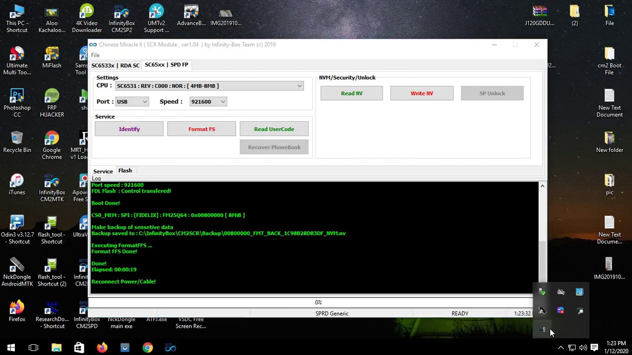Open the Port dropdown set to USB
Image resolution: width=632 pixels, height=355 pixels.
click(131, 102)
